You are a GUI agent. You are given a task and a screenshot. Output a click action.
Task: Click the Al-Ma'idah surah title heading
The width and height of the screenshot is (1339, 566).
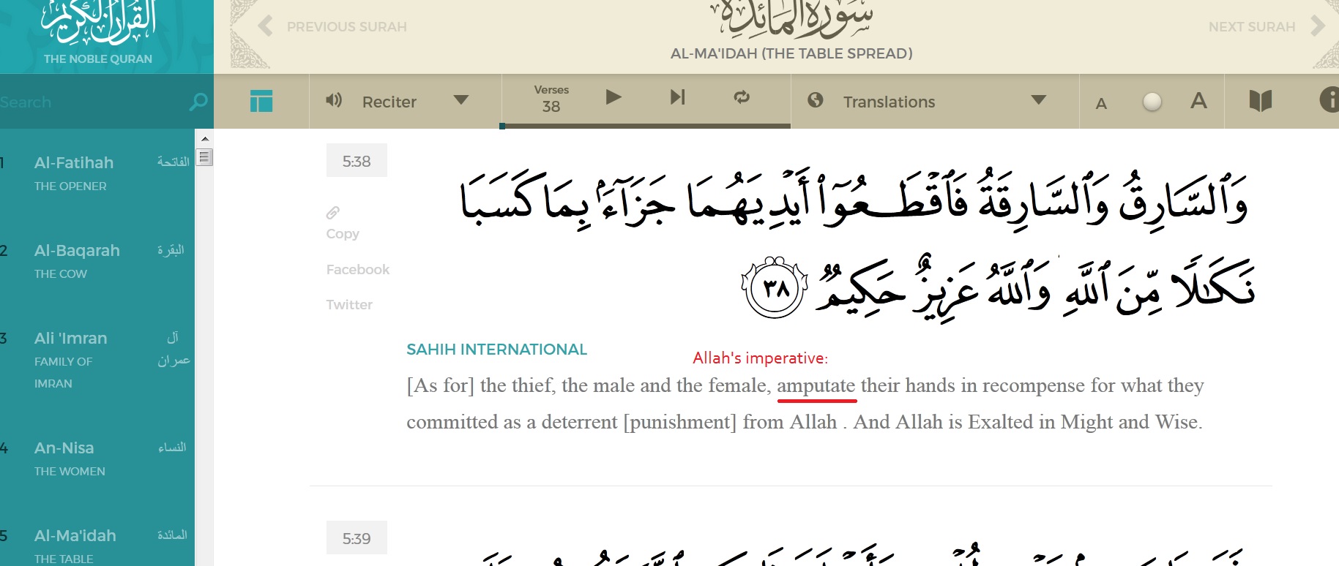[791, 53]
